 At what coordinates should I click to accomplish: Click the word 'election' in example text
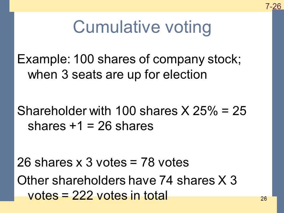pyautogui.click(x=185, y=74)
